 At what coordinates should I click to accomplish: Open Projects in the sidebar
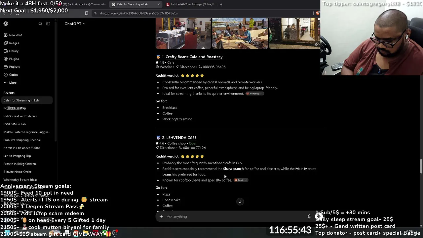coord(12,67)
